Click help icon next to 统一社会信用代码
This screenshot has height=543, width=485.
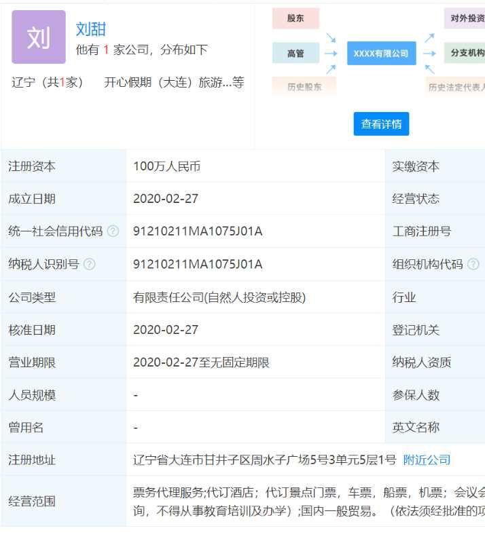pos(113,231)
